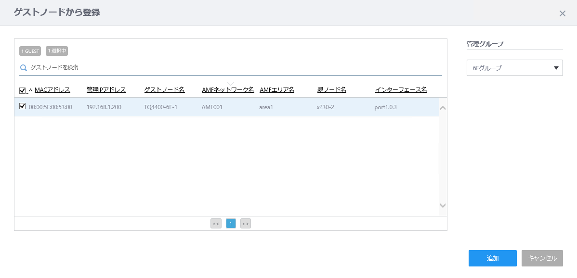577x278 pixels.
Task: Click the AMF001 network cell
Action: click(212, 107)
